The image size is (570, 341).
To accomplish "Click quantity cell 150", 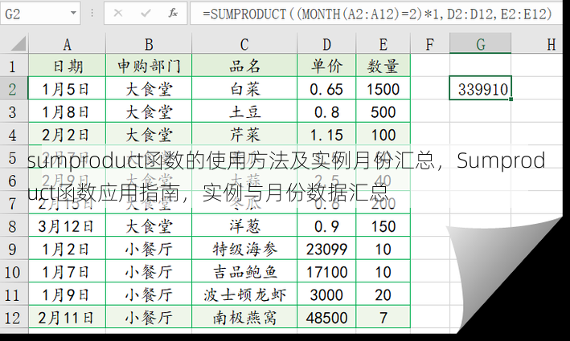I will [x=383, y=225].
